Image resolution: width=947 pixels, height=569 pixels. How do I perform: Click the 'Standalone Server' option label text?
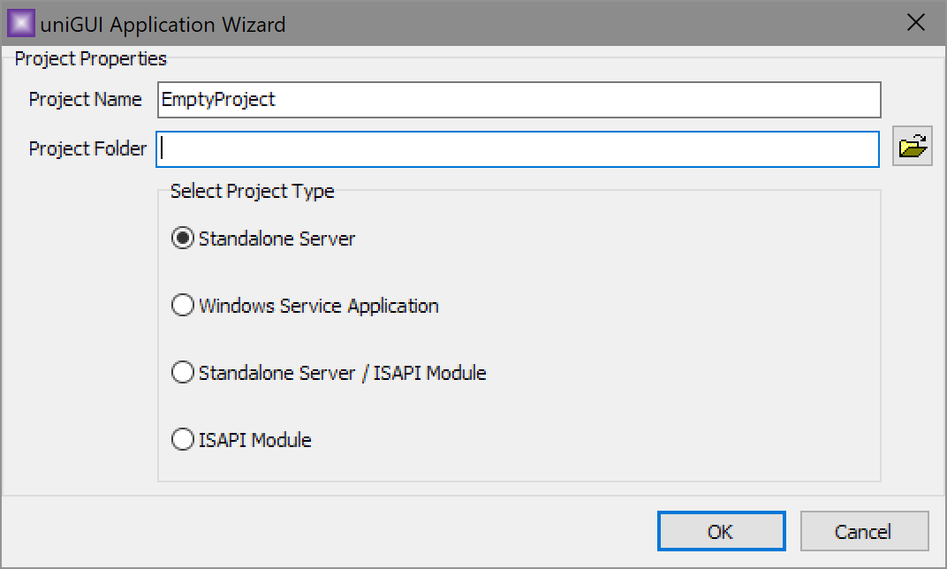click(277, 239)
